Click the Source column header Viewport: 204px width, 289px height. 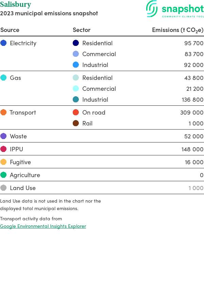[x=10, y=30]
